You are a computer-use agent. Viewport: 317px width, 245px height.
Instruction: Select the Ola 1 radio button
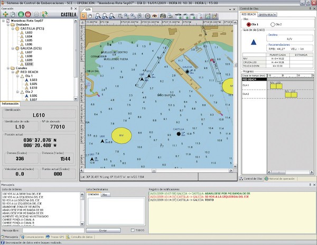point(249,24)
